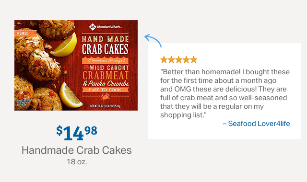The height and width of the screenshot is (182, 307).
Task: Click the second gold rating star
Action: [x=171, y=59]
